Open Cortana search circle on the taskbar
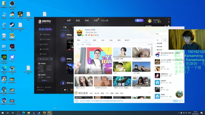The width and height of the screenshot is (205, 115). tap(8, 113)
